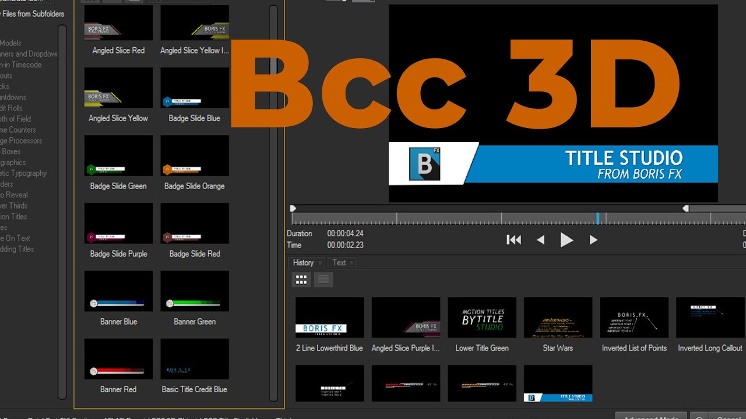Select the Banner Red preset
The height and width of the screenshot is (419, 746).
[118, 367]
